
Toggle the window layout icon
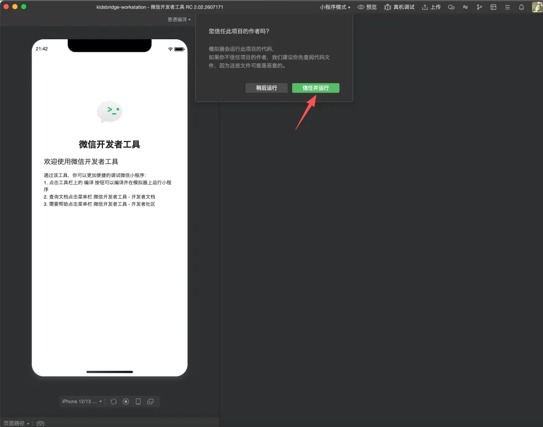[494, 7]
